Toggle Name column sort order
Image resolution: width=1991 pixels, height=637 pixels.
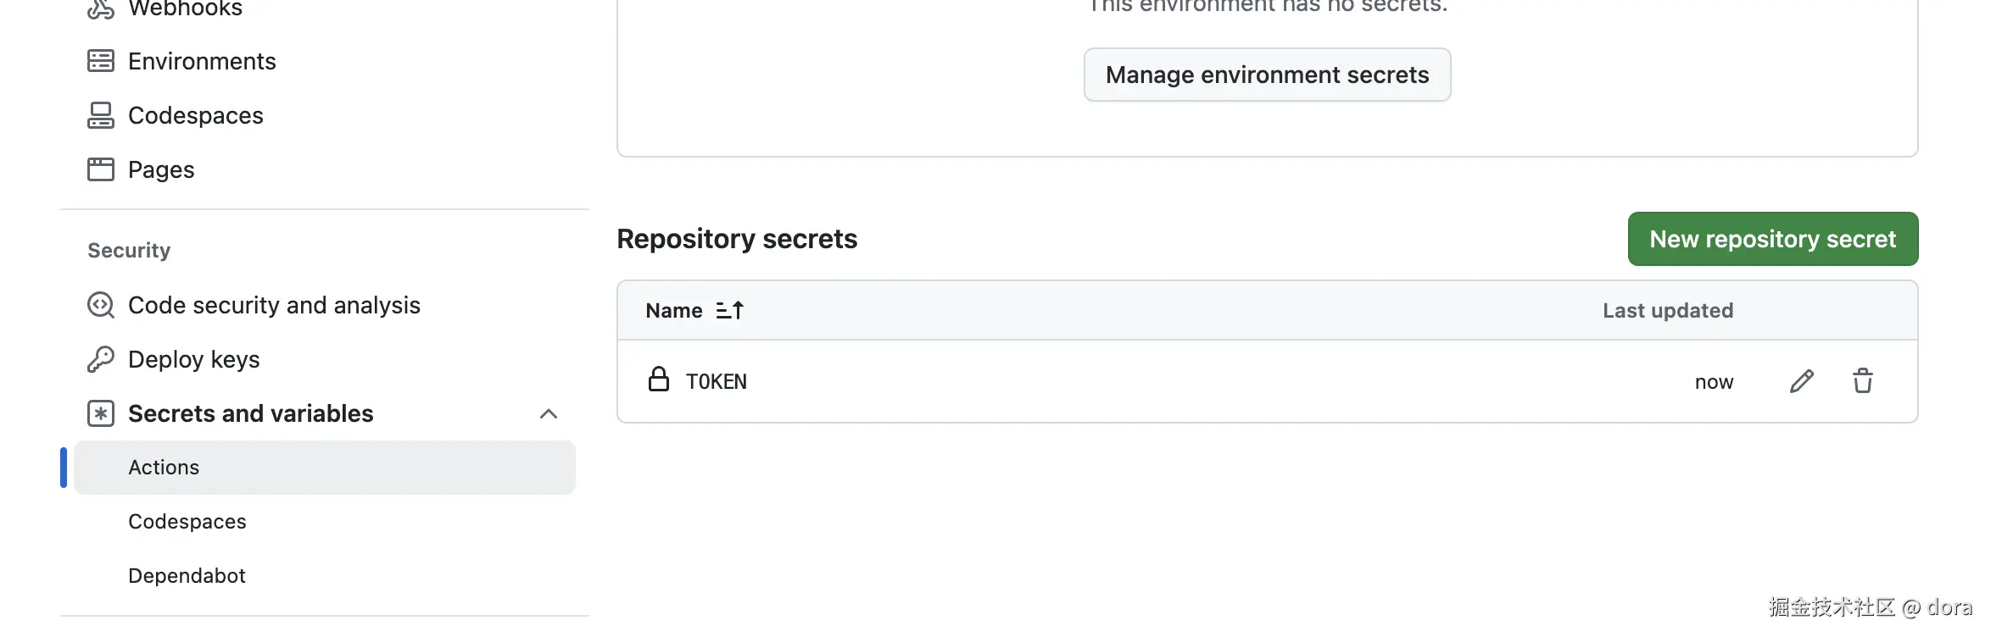click(x=729, y=311)
